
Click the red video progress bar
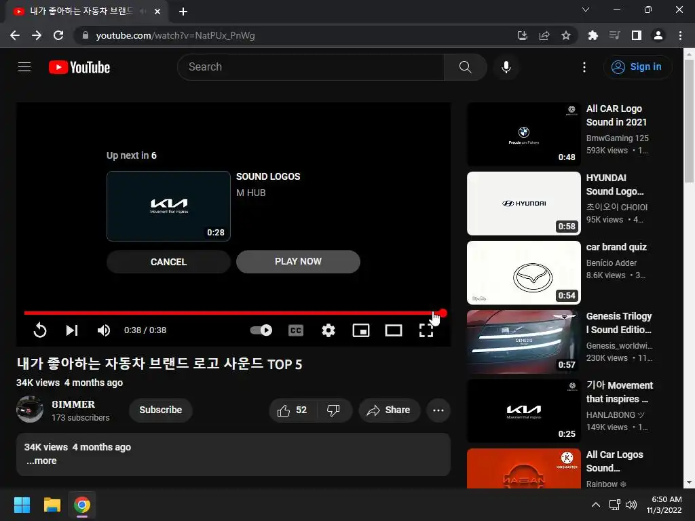(x=233, y=313)
